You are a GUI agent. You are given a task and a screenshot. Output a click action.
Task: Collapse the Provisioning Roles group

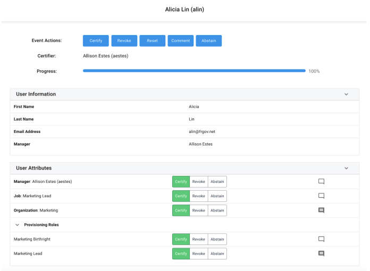17,225
